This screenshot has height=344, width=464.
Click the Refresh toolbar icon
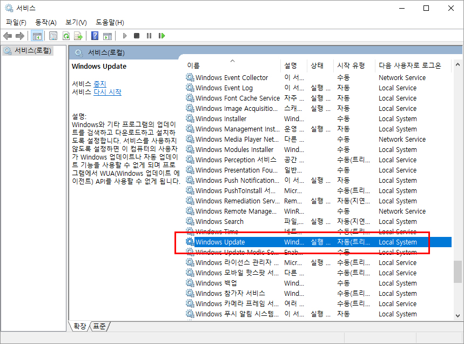click(66, 36)
